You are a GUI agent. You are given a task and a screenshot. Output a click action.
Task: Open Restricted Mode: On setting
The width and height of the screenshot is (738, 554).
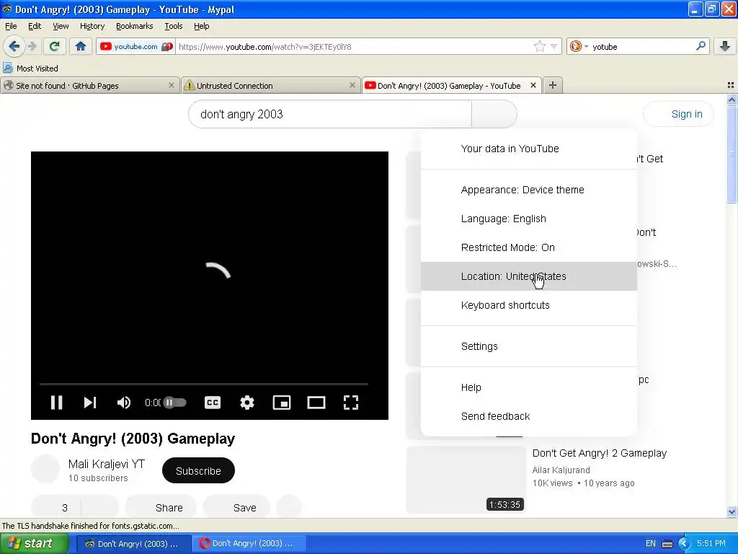pyautogui.click(x=528, y=247)
